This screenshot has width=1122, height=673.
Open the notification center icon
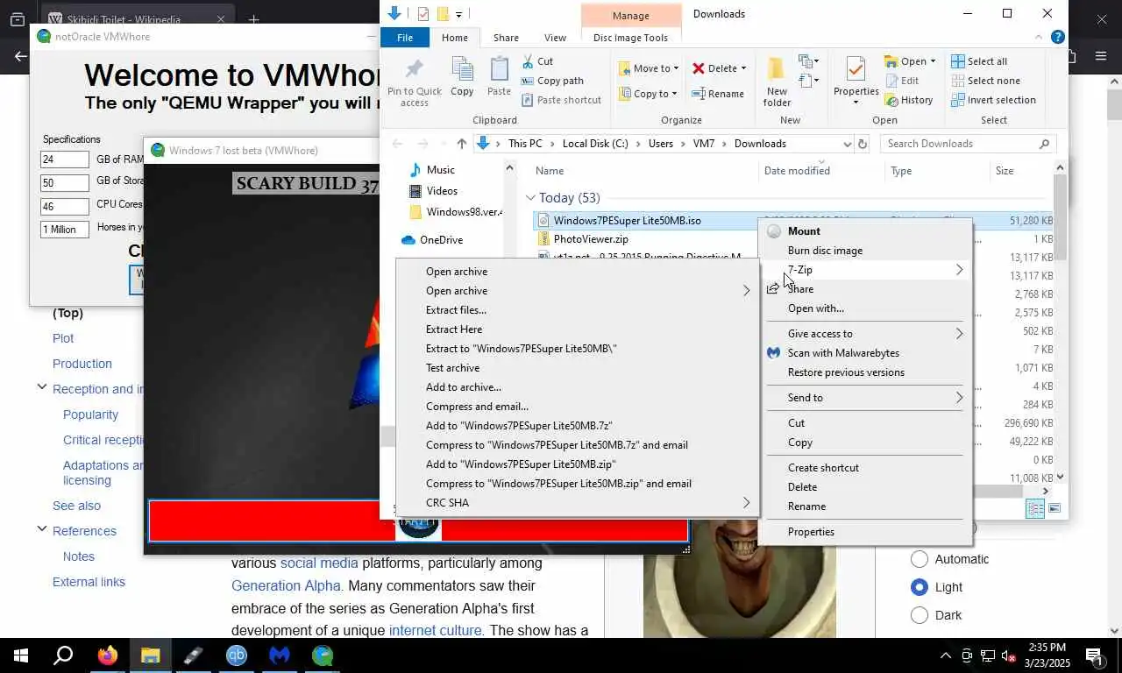1094,655
